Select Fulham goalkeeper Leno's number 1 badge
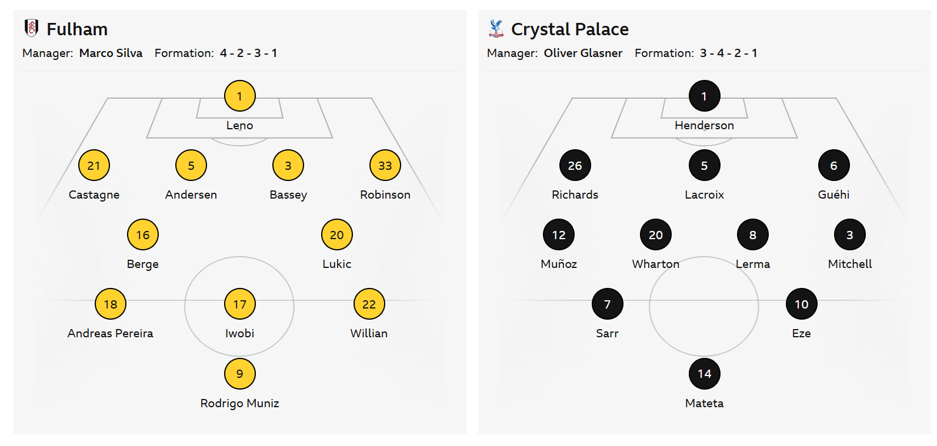937x446 pixels. point(240,96)
